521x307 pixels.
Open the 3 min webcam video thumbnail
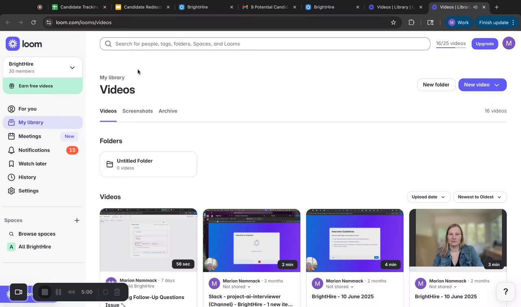[x=458, y=240]
